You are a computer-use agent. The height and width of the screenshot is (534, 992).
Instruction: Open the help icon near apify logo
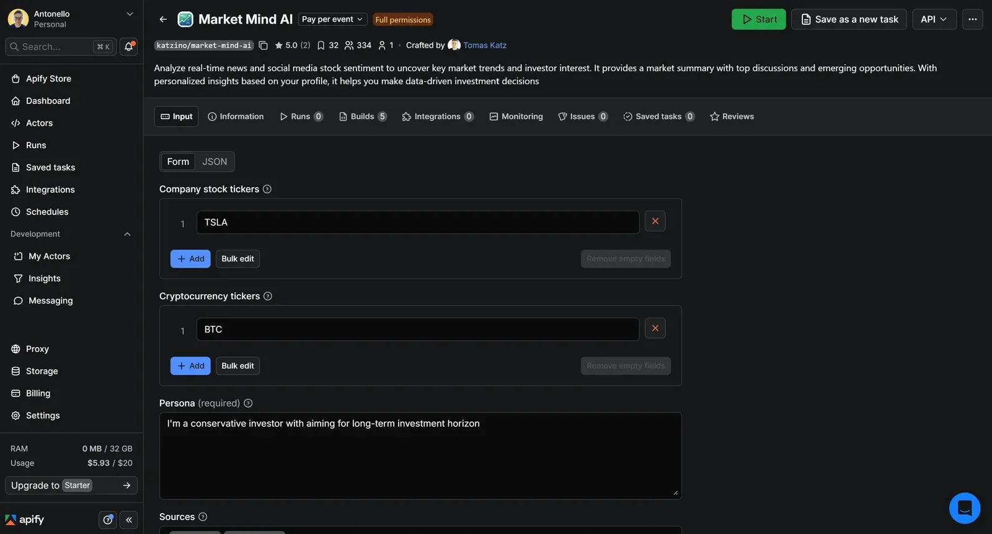pyautogui.click(x=108, y=520)
